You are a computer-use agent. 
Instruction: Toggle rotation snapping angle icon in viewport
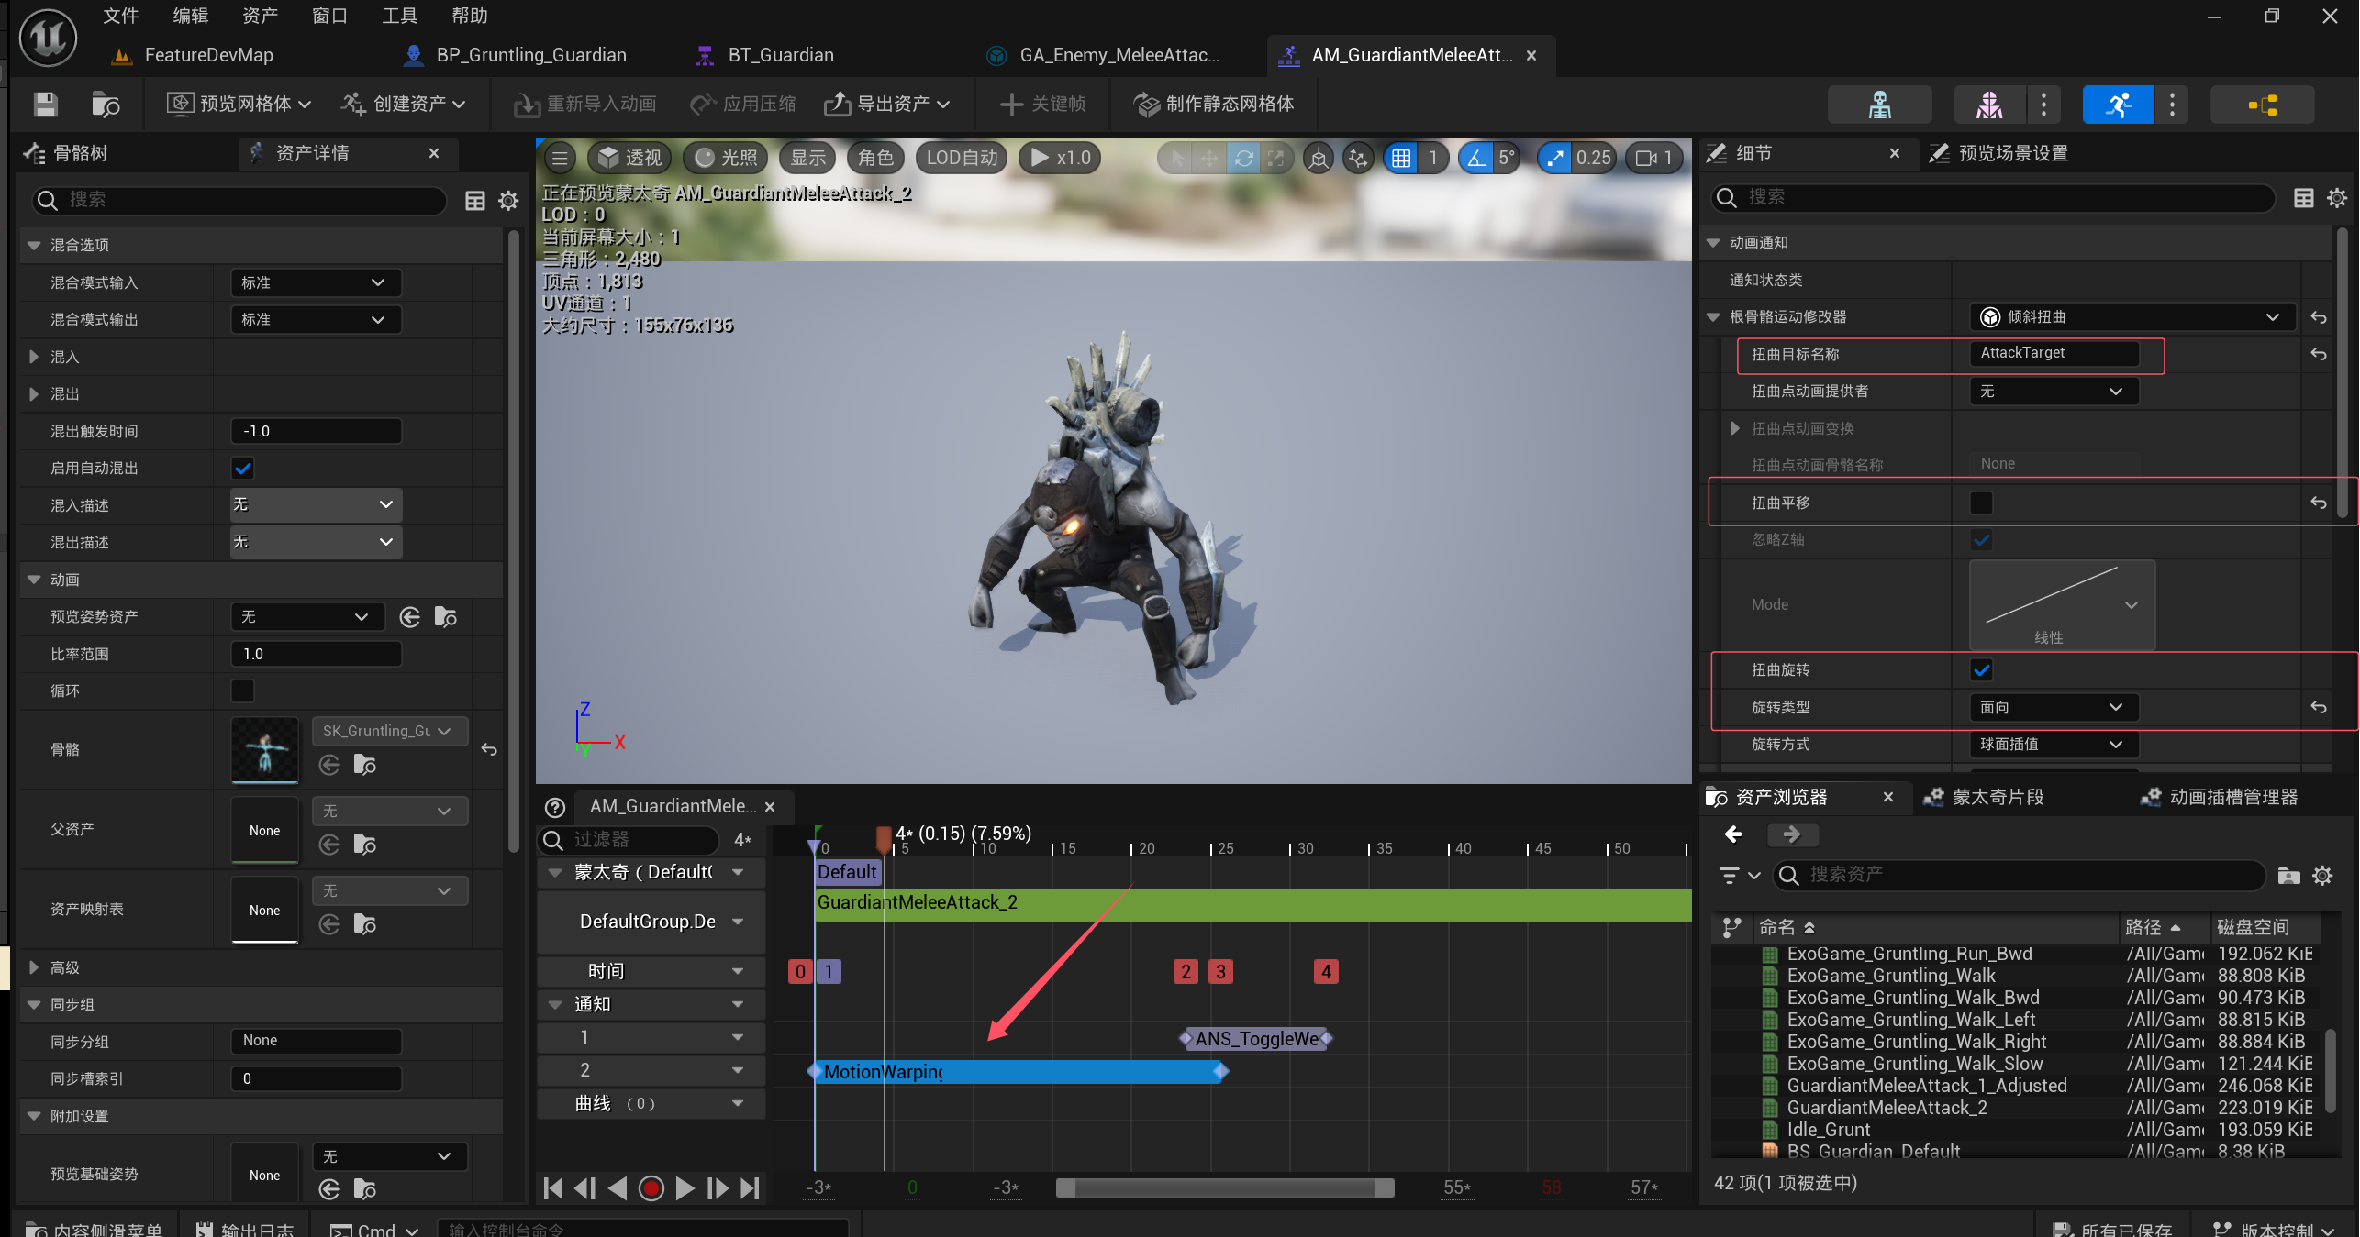[x=1475, y=158]
